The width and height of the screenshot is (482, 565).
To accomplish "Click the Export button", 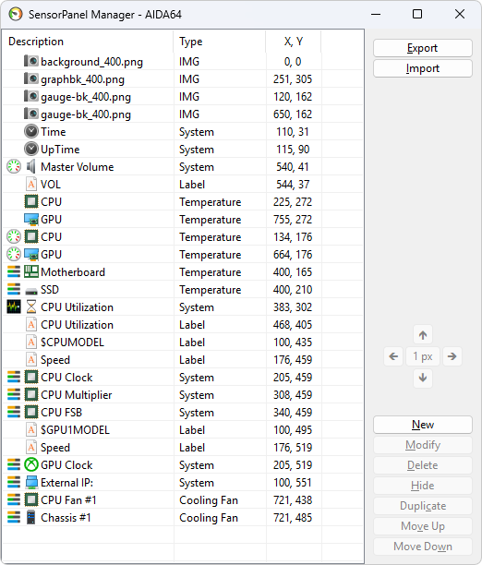I will click(423, 48).
